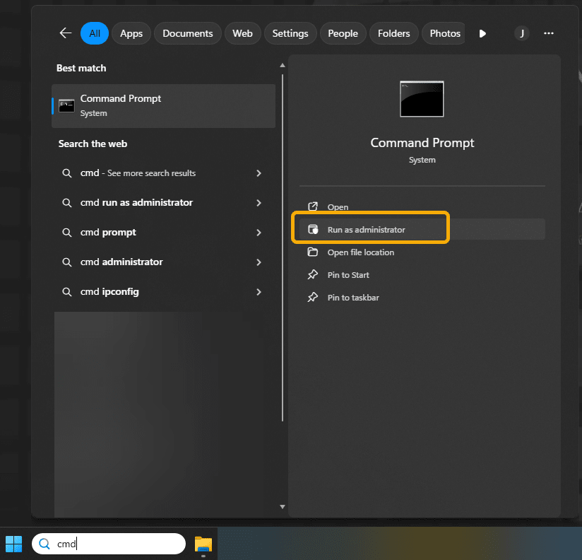Screen dimensions: 582x560
Task: Click the taskbar search box containing cmd
Action: [109, 544]
